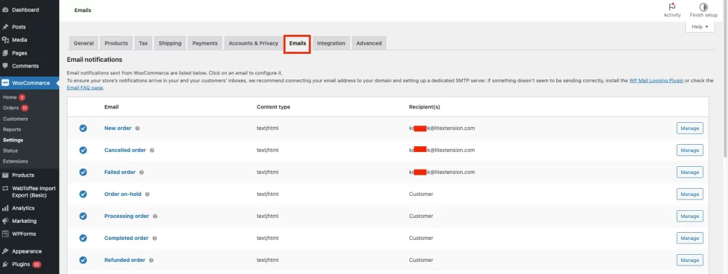
Task: Click help icon beside Refunded order
Action: [151, 260]
